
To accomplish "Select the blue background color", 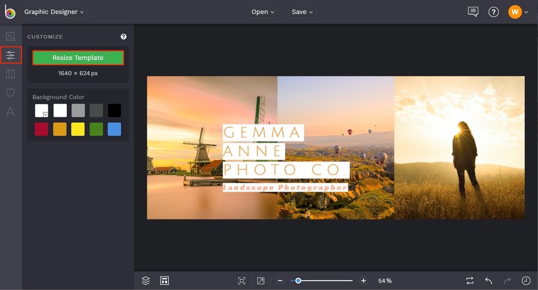I will click(x=115, y=129).
